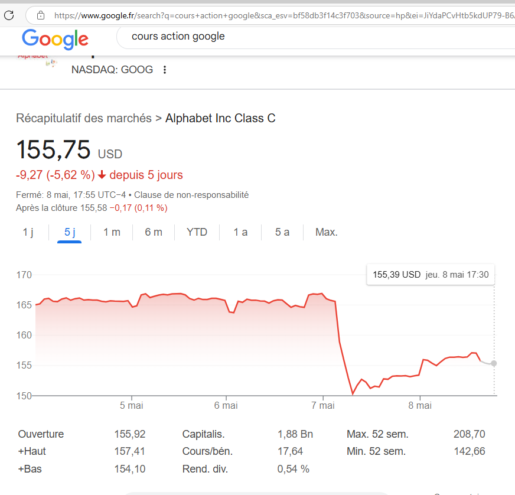Click the Google logo
Viewport: 515px width, 495px height.
click(55, 39)
